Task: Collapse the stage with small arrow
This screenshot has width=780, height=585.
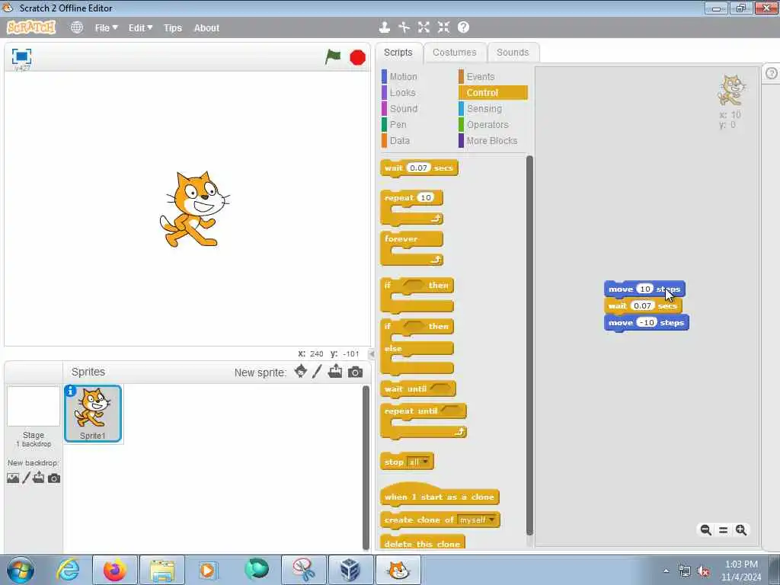Action: click(371, 353)
